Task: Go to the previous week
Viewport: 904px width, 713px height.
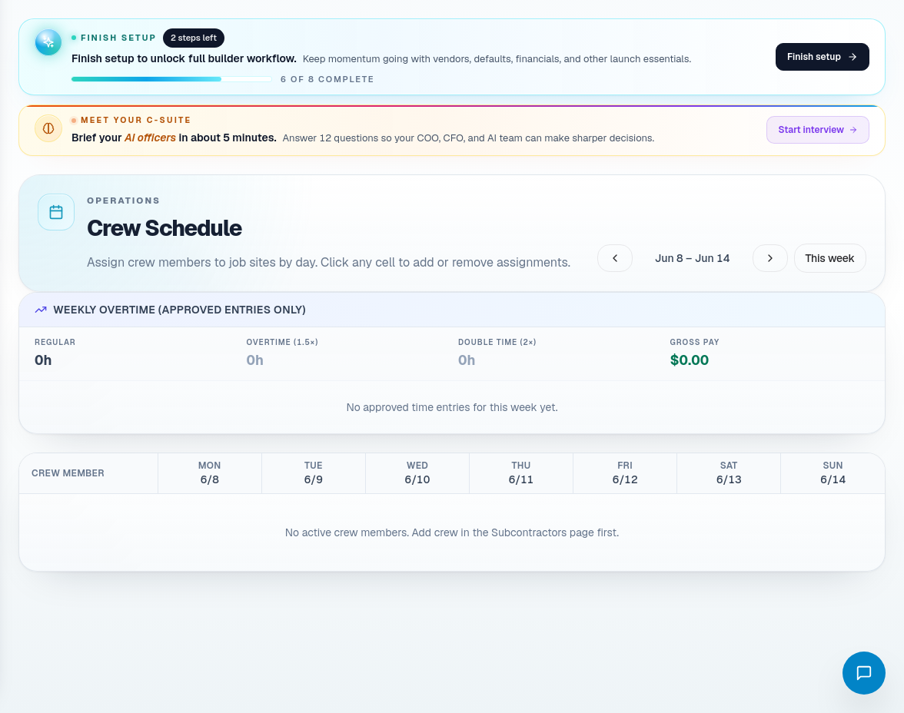Action: (615, 258)
